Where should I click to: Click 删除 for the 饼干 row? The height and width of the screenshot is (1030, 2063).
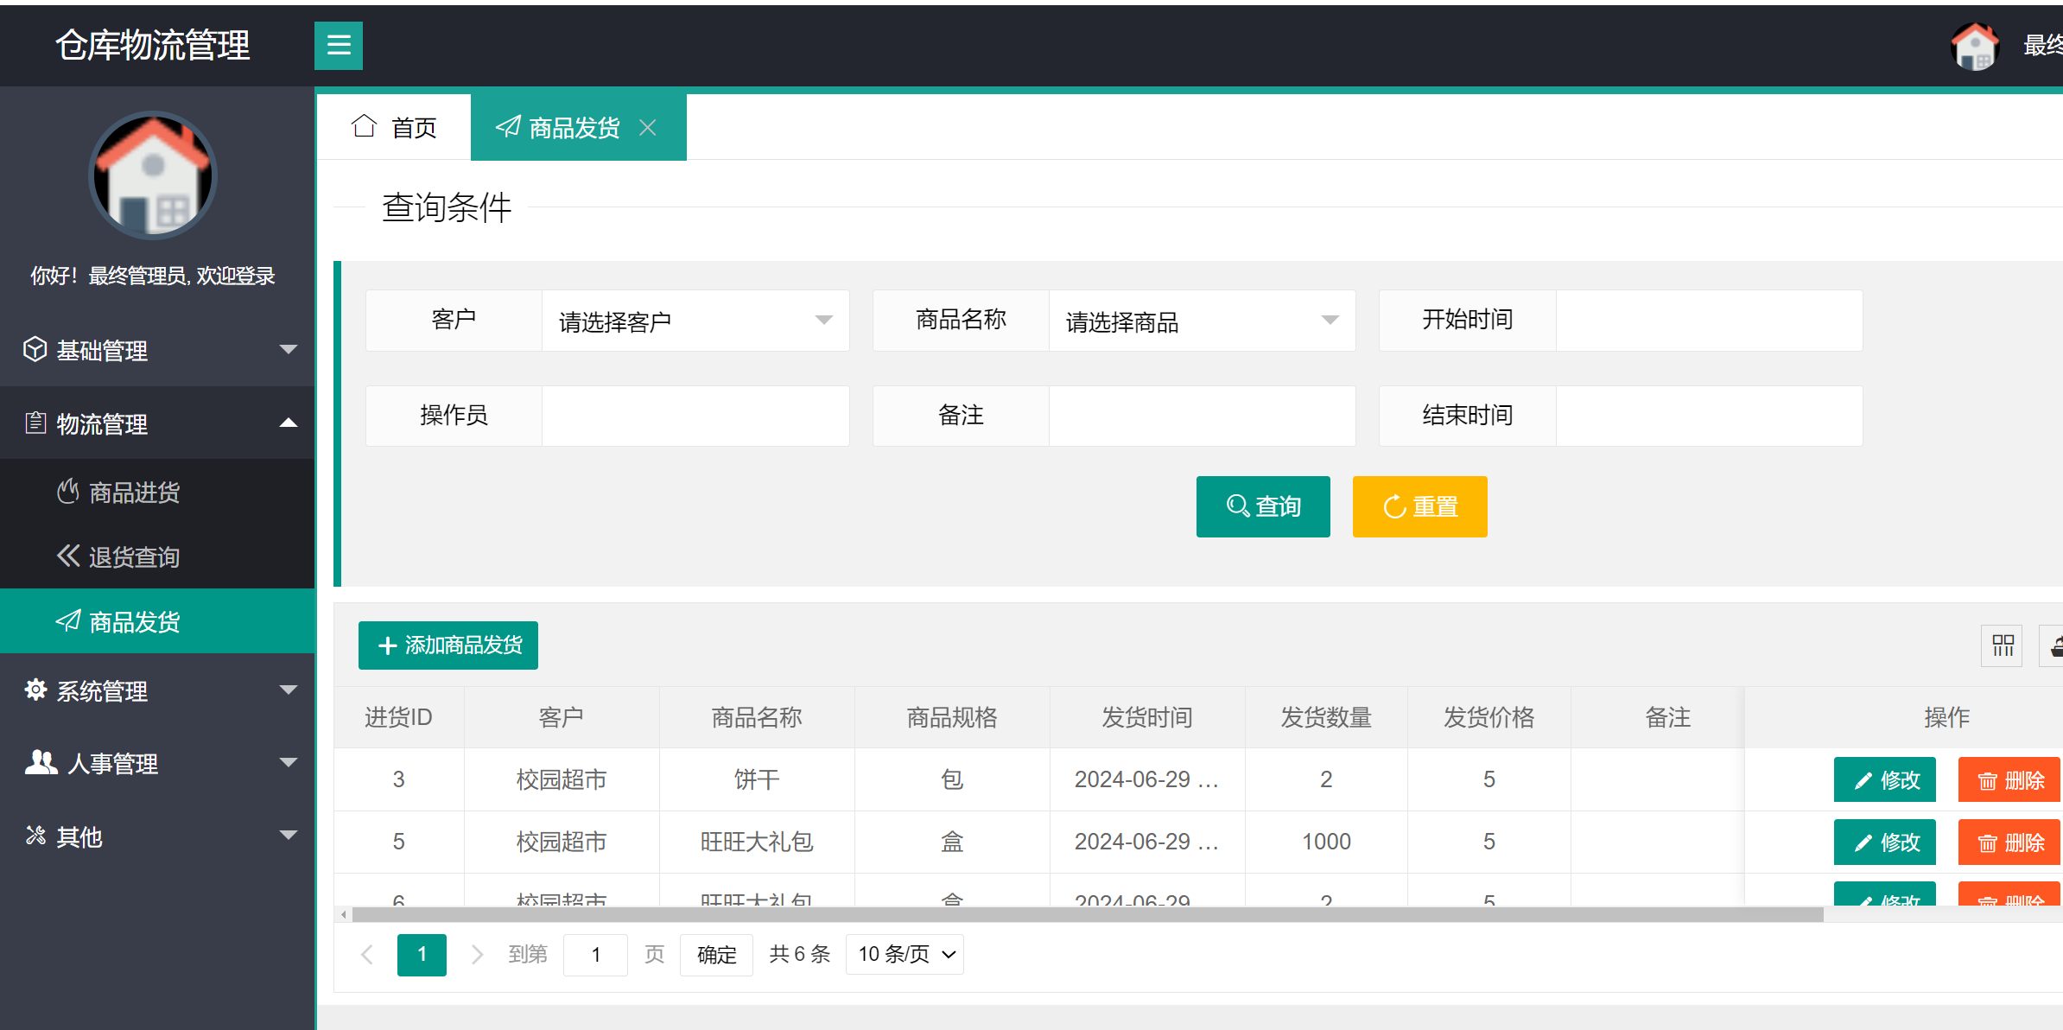tap(2009, 779)
